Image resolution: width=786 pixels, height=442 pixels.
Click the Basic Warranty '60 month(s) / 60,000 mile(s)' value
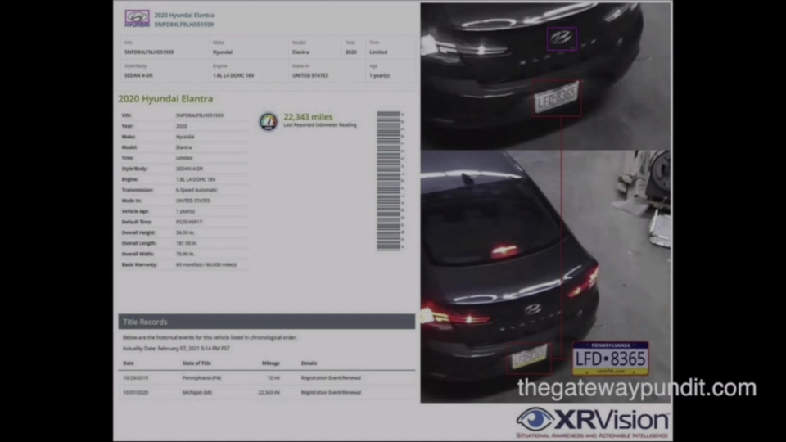(x=206, y=264)
